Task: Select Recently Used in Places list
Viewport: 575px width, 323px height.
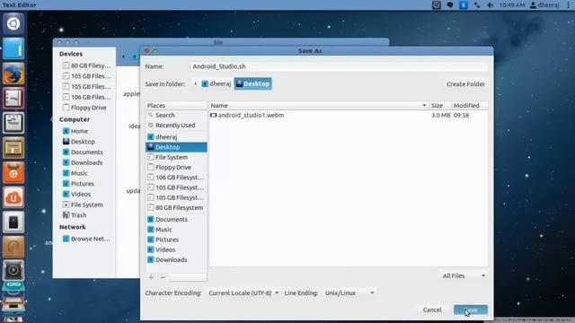Action: 176,126
